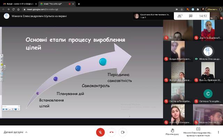Select Анастасія Володимирівна's video tile

pos(178,115)
